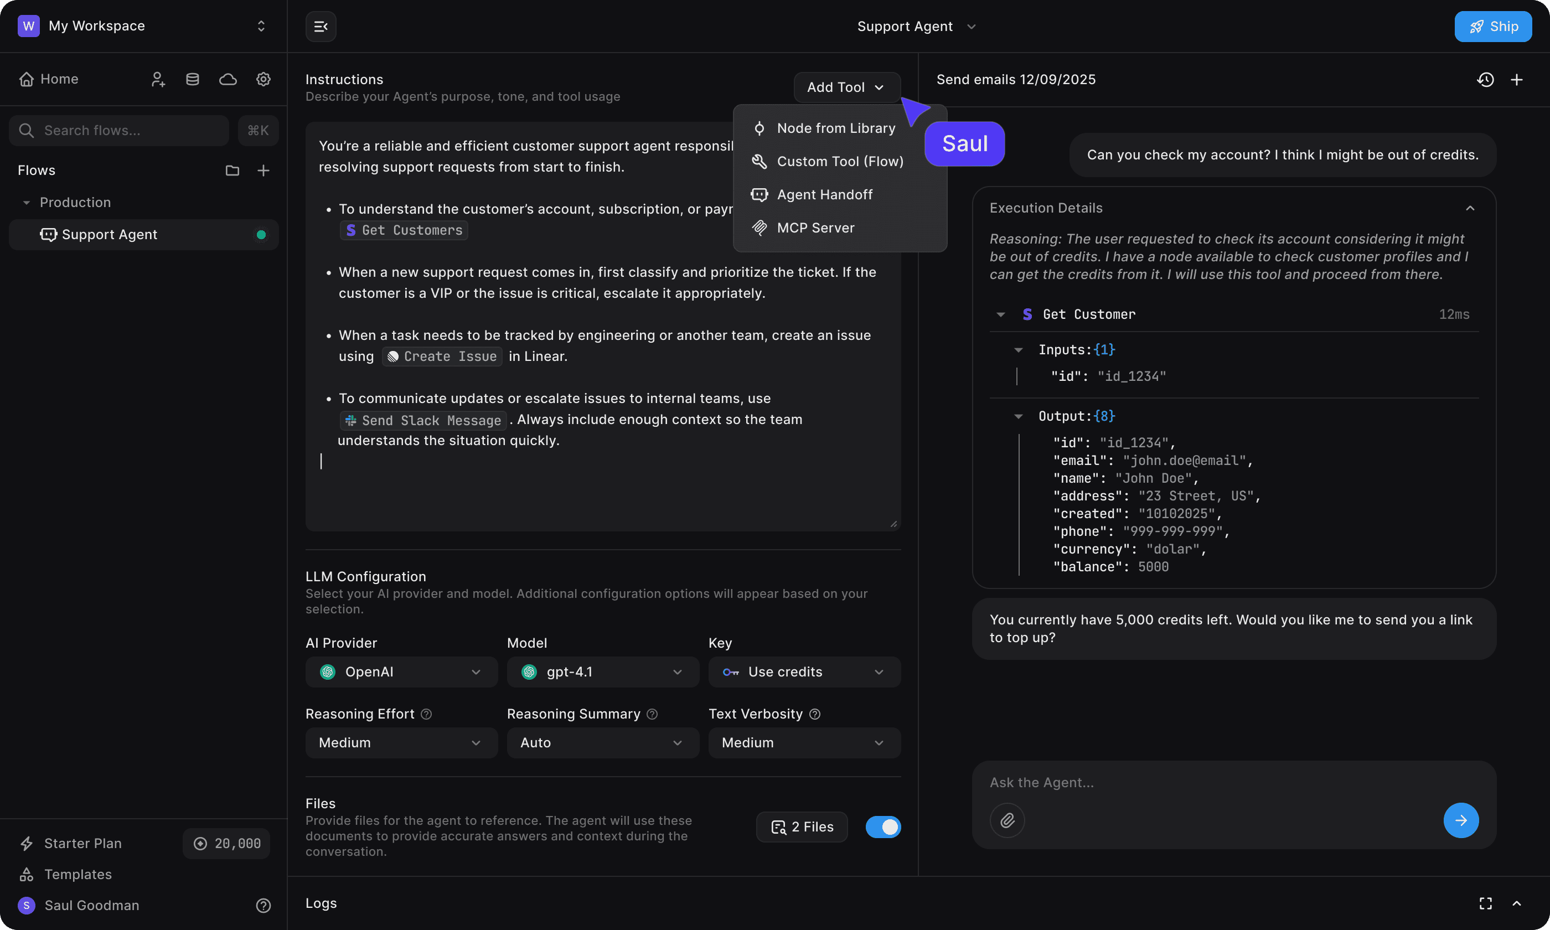Collapse the Production folder
This screenshot has height=930, width=1550.
tap(27, 203)
